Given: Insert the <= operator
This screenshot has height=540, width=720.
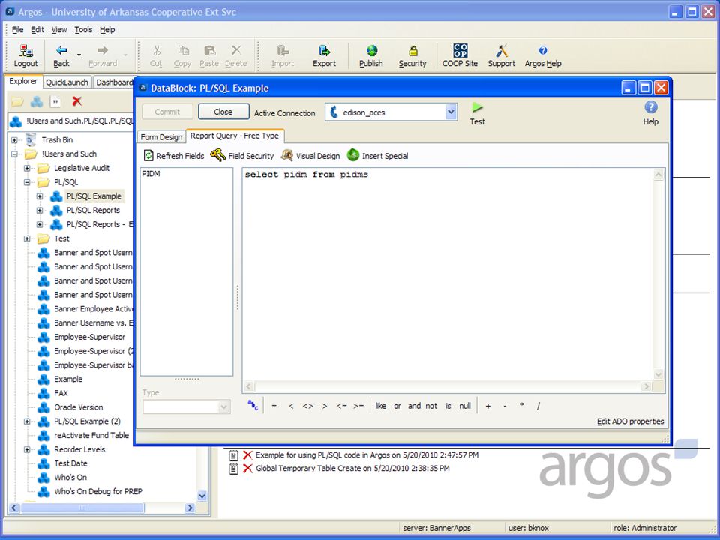Looking at the screenshot, I should [341, 406].
